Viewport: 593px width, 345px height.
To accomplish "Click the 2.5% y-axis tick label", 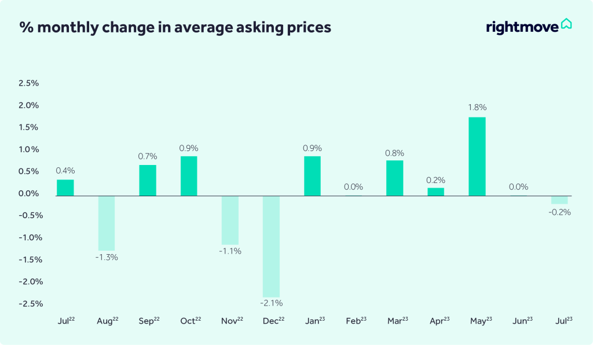I will tap(28, 83).
